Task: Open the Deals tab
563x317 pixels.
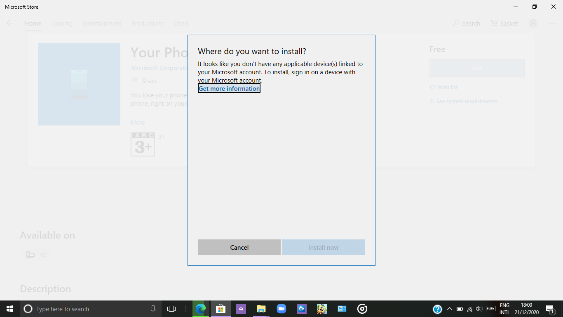Action: pos(181,24)
